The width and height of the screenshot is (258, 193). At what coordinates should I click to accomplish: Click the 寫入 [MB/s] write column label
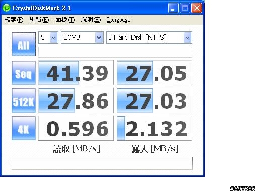[155, 149]
